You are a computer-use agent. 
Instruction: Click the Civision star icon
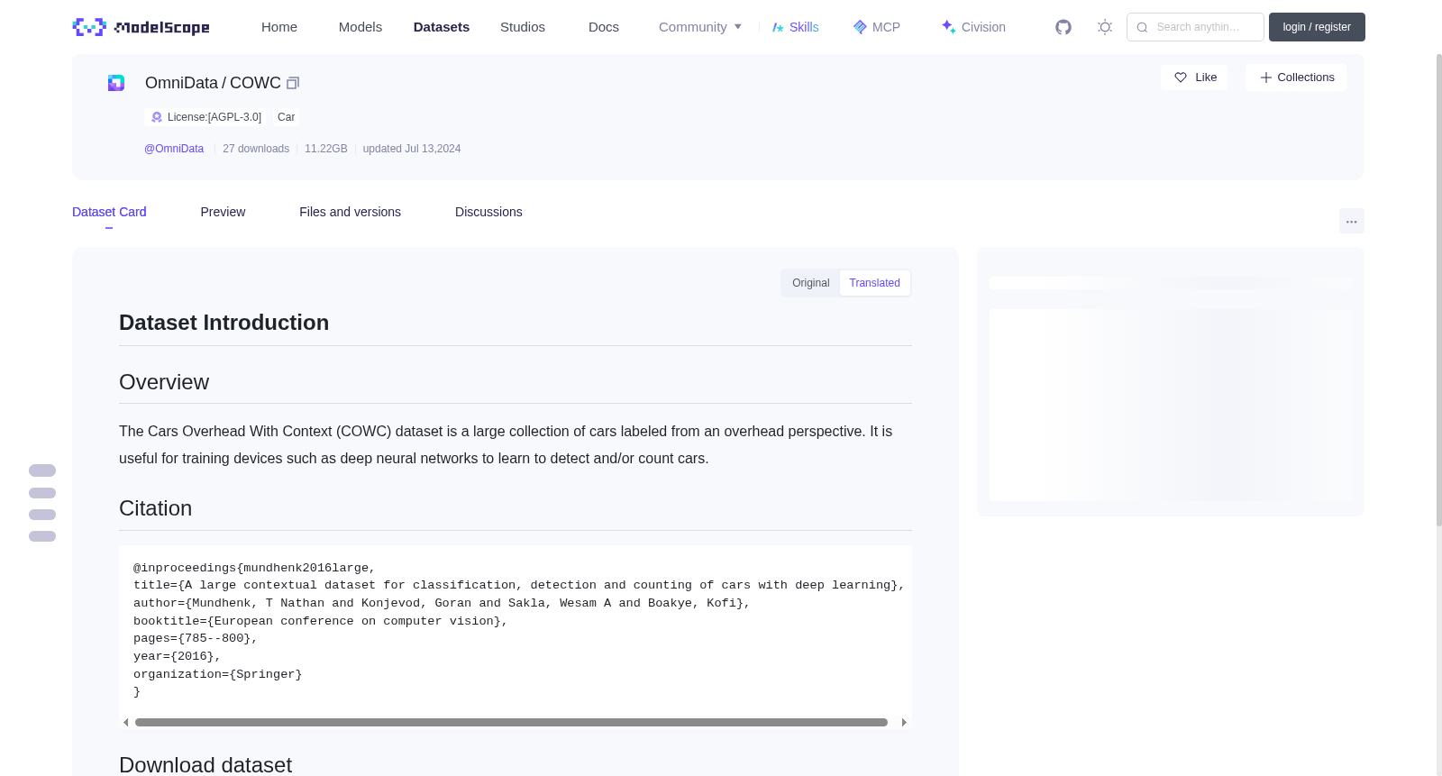[x=948, y=27]
